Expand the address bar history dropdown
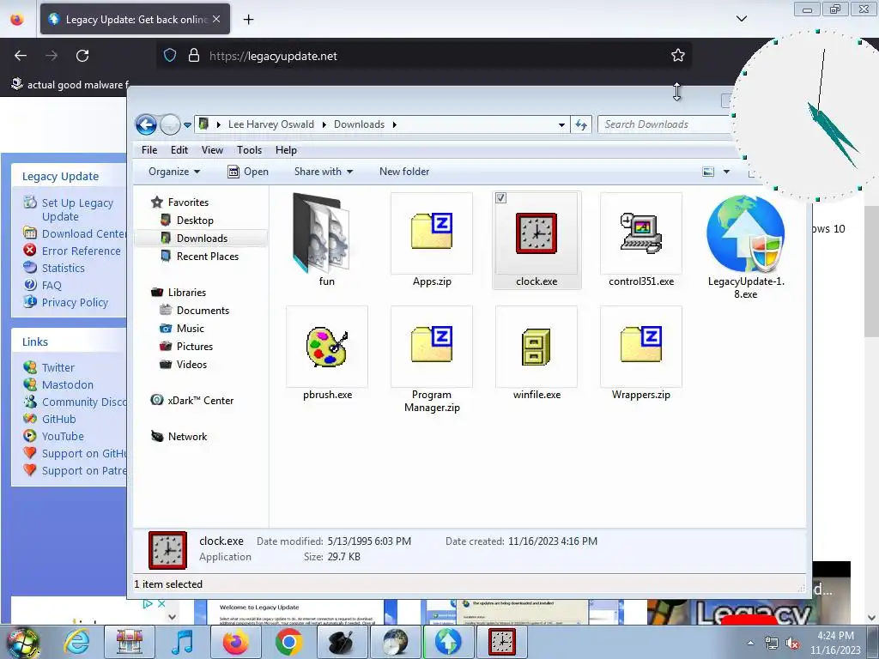Screen dimensions: 879x659 point(561,124)
